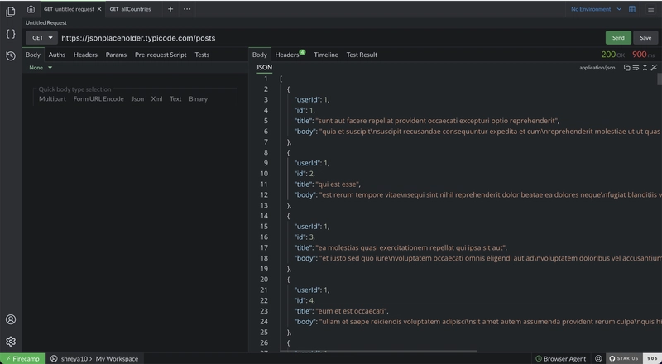Switch to the untitled request tab

[70, 9]
